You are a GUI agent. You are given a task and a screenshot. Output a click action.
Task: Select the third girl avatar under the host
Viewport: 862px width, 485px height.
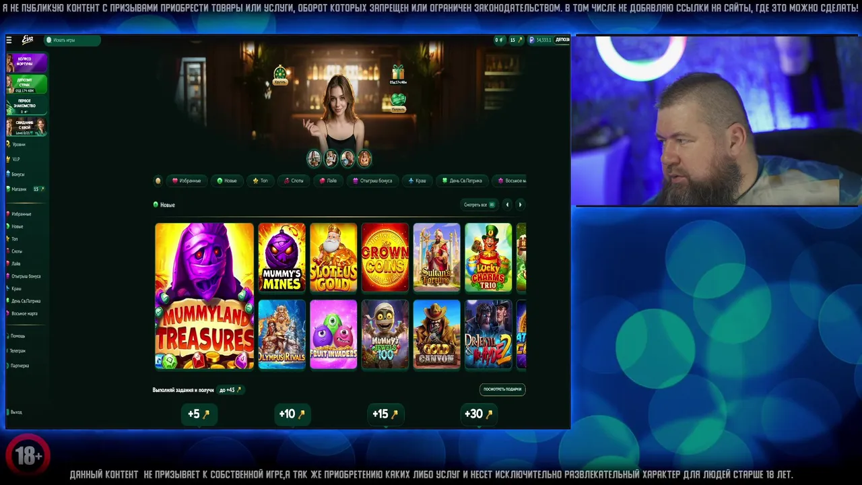click(x=347, y=158)
